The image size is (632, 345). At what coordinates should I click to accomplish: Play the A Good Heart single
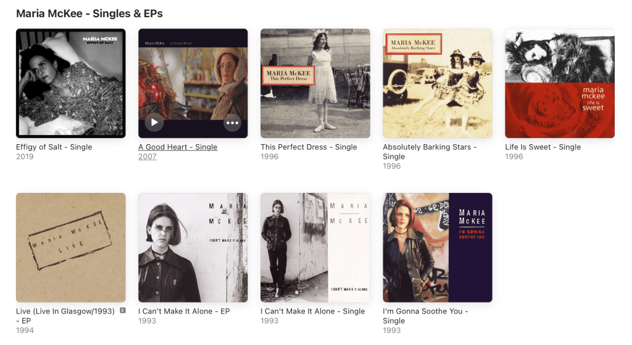(x=154, y=123)
